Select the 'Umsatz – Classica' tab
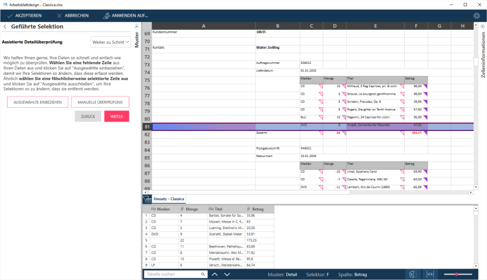Viewport: 487px width, 280px height. coord(169,199)
